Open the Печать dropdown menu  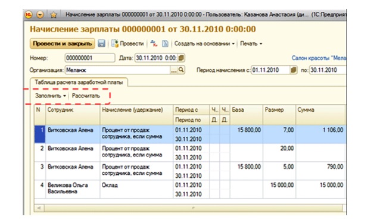tap(251, 43)
